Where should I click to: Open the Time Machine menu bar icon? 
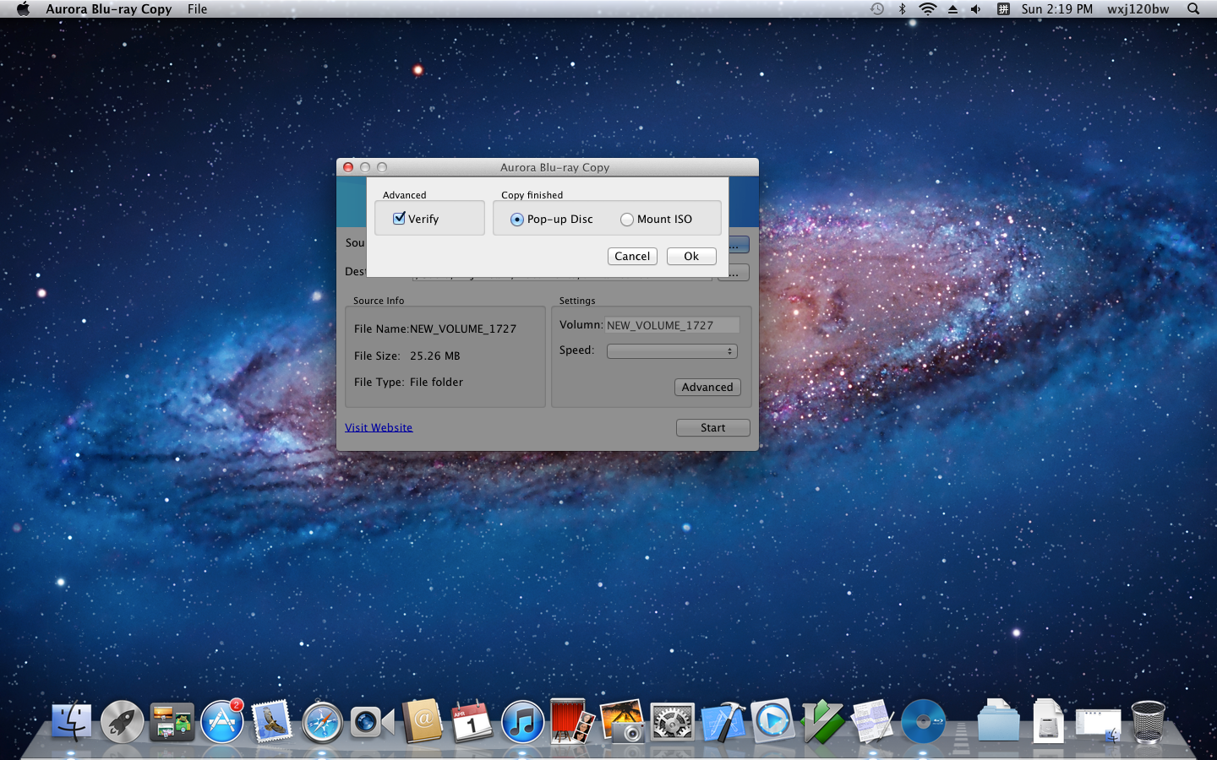tap(877, 9)
